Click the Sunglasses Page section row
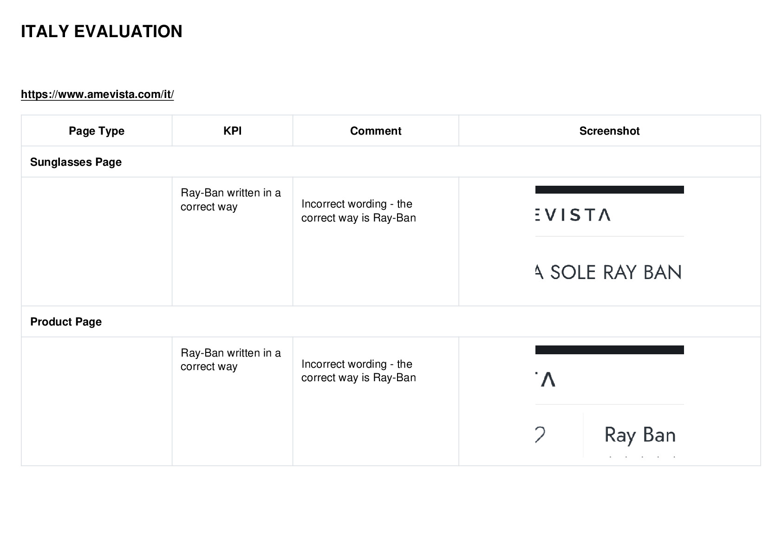Image resolution: width=782 pixels, height=553 pixels. (391, 162)
